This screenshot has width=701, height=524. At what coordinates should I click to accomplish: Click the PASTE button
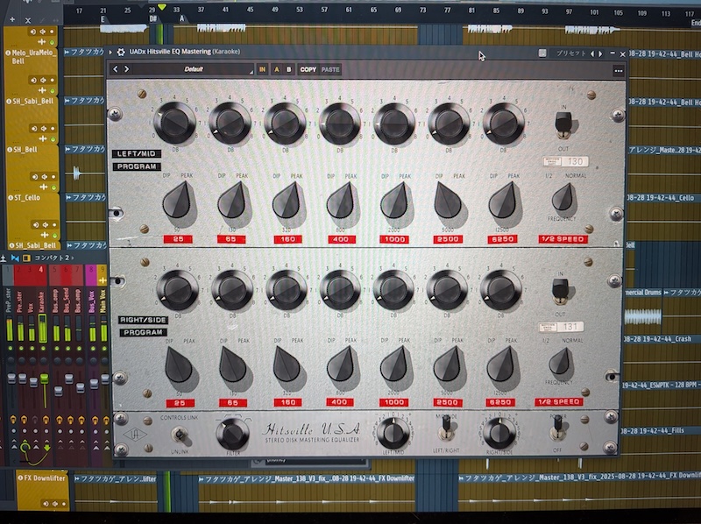[x=330, y=69]
